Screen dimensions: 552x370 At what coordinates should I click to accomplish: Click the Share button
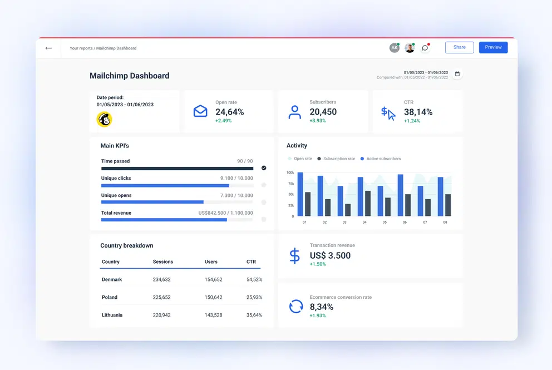coord(459,47)
